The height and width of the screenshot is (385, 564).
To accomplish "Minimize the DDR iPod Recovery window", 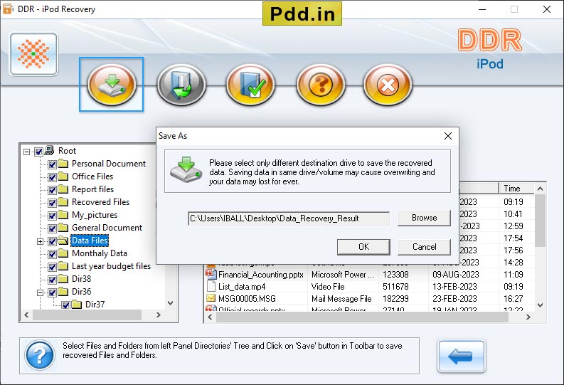I will click(482, 9).
